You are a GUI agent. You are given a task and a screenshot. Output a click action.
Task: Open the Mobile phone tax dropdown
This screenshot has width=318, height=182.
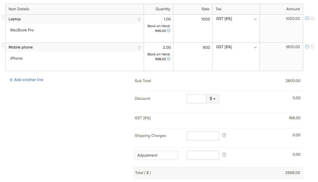coord(236,47)
